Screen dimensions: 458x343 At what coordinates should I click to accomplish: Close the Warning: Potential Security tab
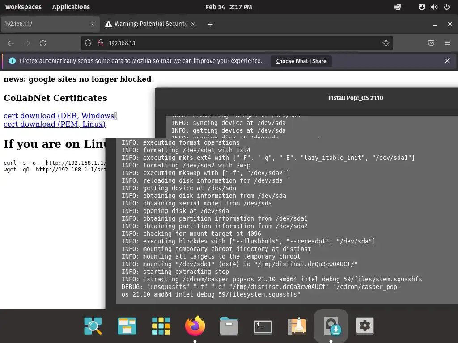coord(193,24)
